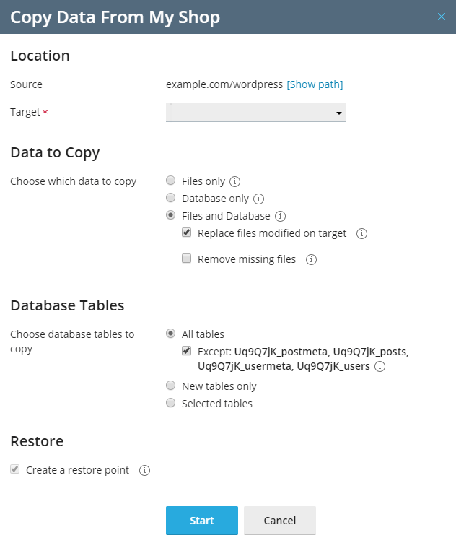Select the Files only radio option

click(x=170, y=181)
